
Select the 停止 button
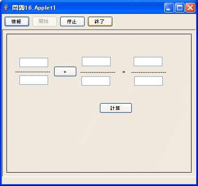tap(72, 22)
